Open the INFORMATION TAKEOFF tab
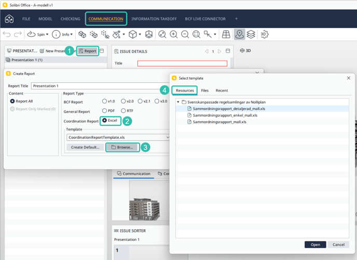This screenshot has width=357, height=260. coord(154,19)
